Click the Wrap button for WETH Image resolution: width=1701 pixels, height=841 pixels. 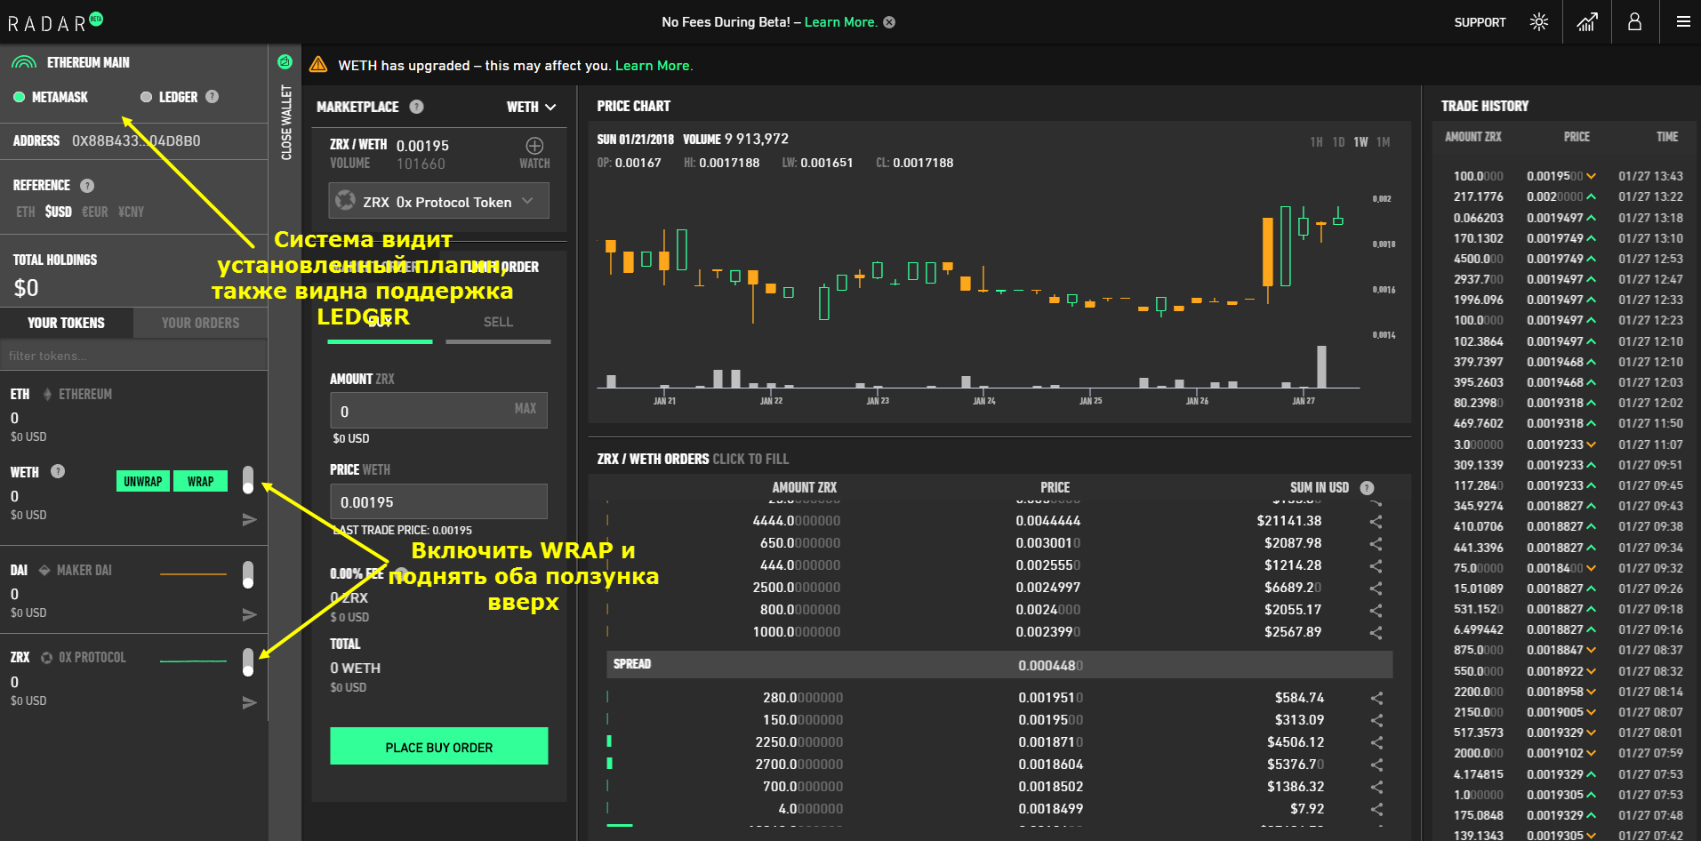(x=200, y=481)
